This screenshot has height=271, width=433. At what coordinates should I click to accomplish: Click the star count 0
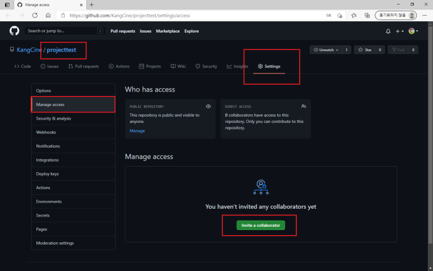pos(380,50)
